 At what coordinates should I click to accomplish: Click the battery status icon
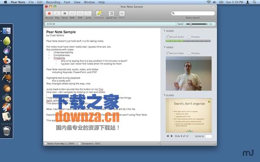(221, 2)
